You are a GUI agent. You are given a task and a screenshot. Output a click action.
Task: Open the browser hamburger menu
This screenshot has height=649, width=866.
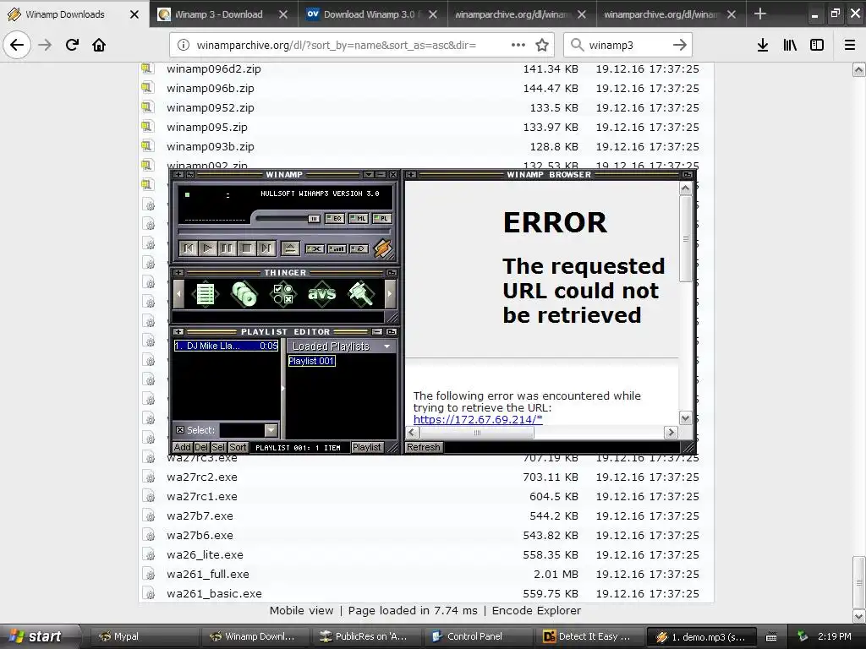pyautogui.click(x=850, y=45)
